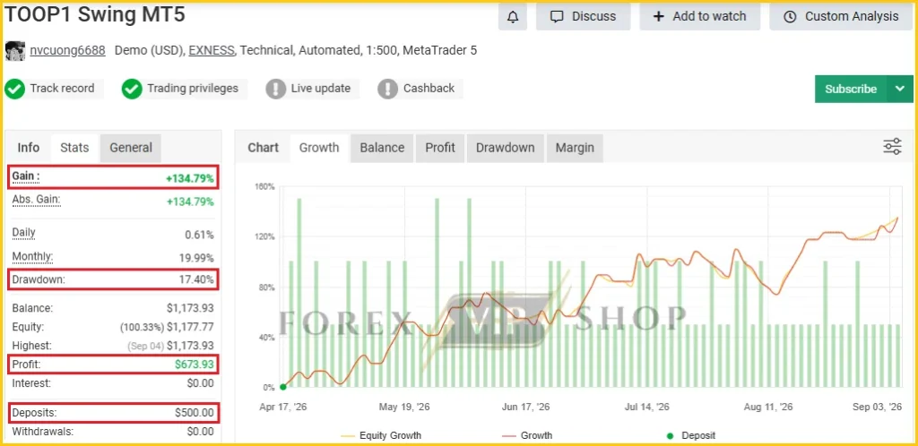This screenshot has height=446, width=918.
Task: Click the Subscribe button
Action: click(851, 89)
